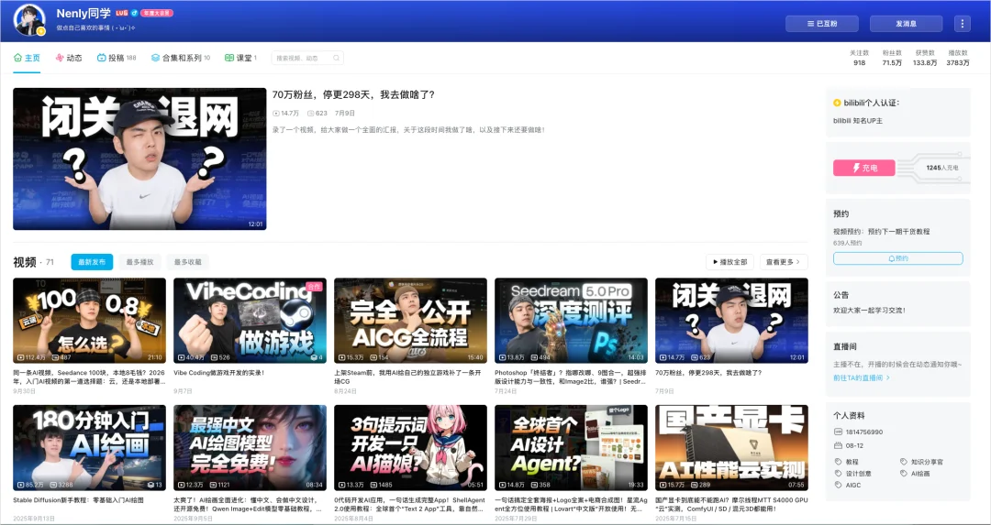Switch to the 主页 home tab

click(x=28, y=58)
